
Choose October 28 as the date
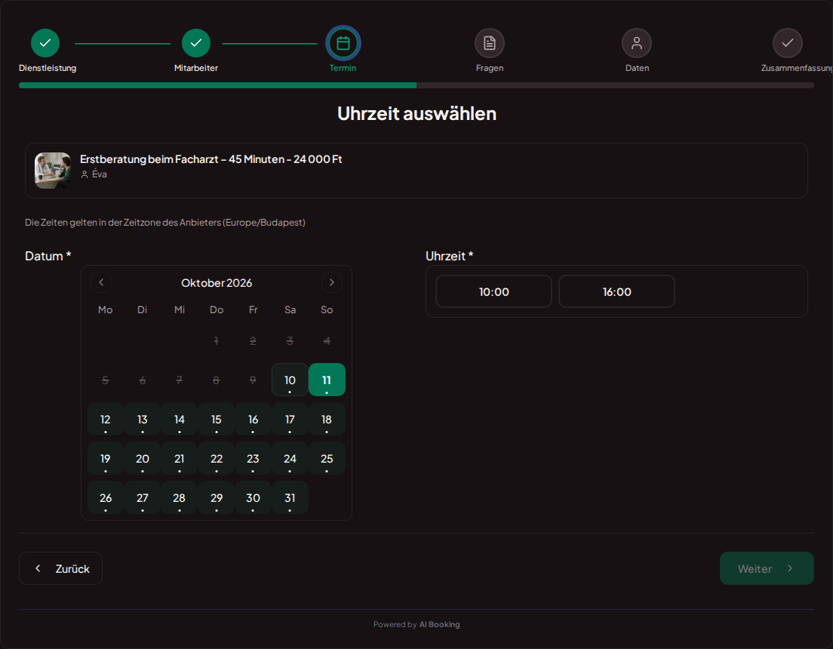click(x=179, y=497)
